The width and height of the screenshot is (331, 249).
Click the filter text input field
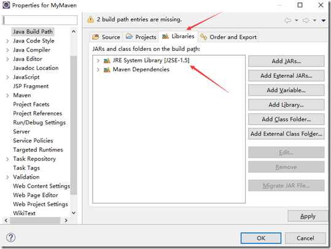tap(40, 20)
